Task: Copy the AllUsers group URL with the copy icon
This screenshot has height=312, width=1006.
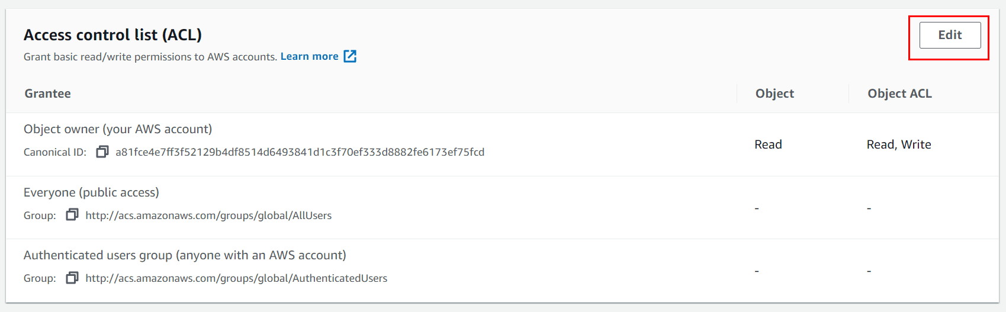Action: pyautogui.click(x=72, y=215)
